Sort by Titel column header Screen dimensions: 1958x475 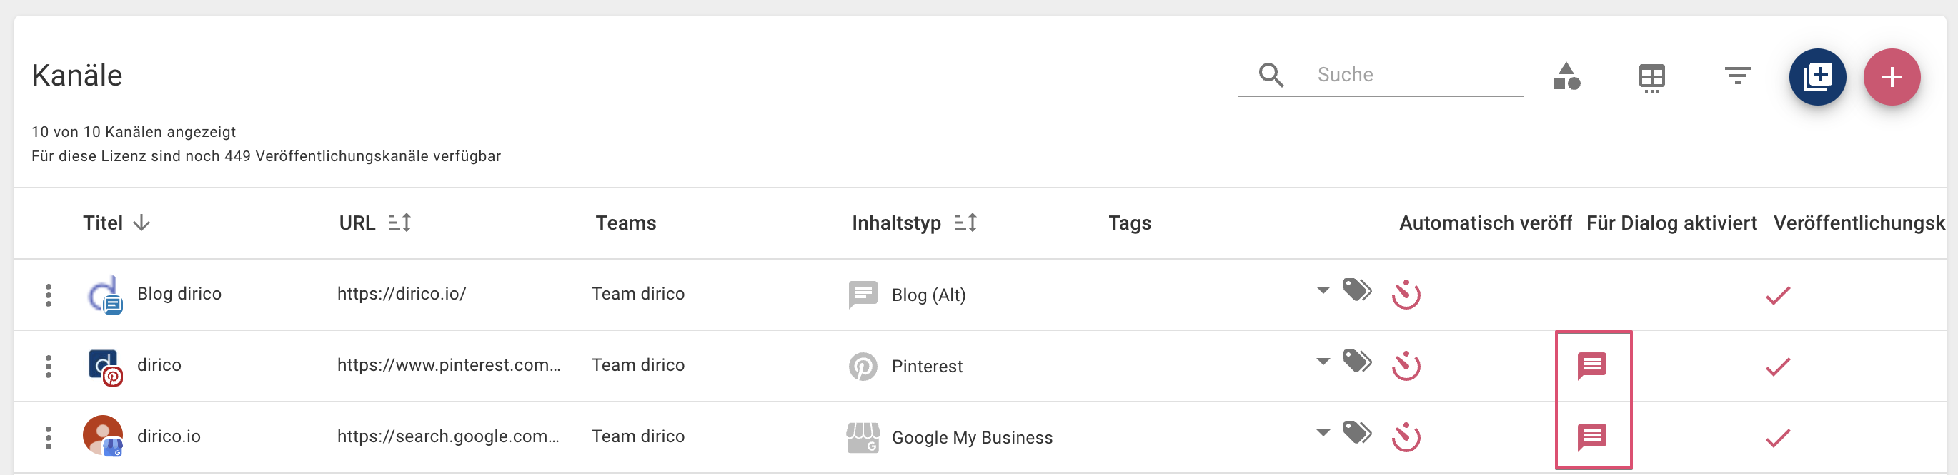[x=104, y=223]
